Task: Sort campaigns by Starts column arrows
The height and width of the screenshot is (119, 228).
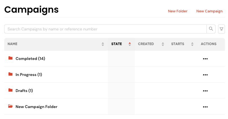Action: coord(192,44)
